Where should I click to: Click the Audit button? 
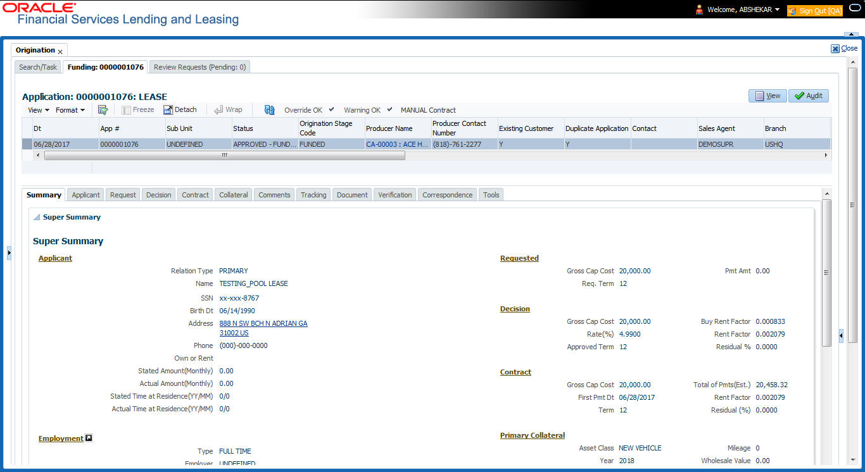809,96
